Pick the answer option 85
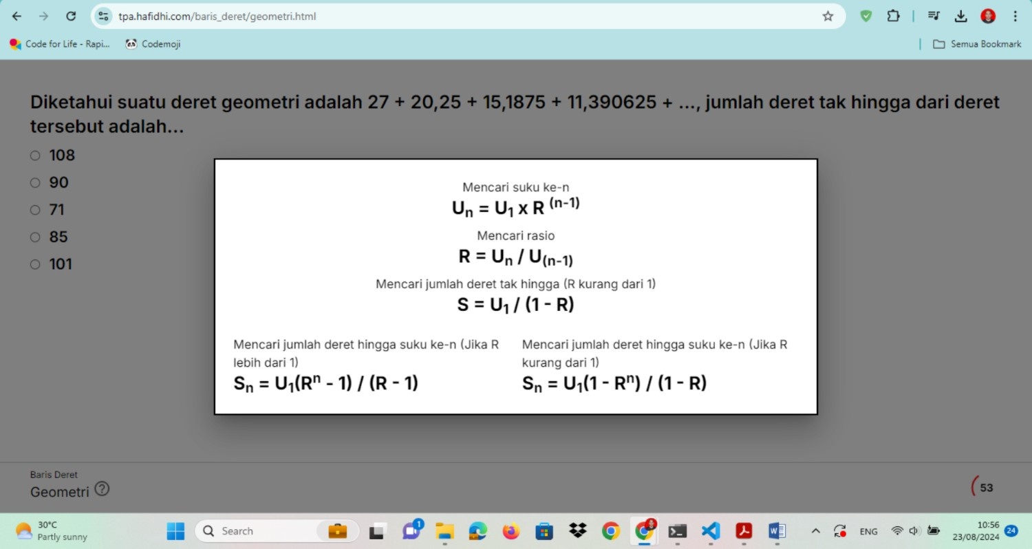1032x549 pixels. pos(35,237)
